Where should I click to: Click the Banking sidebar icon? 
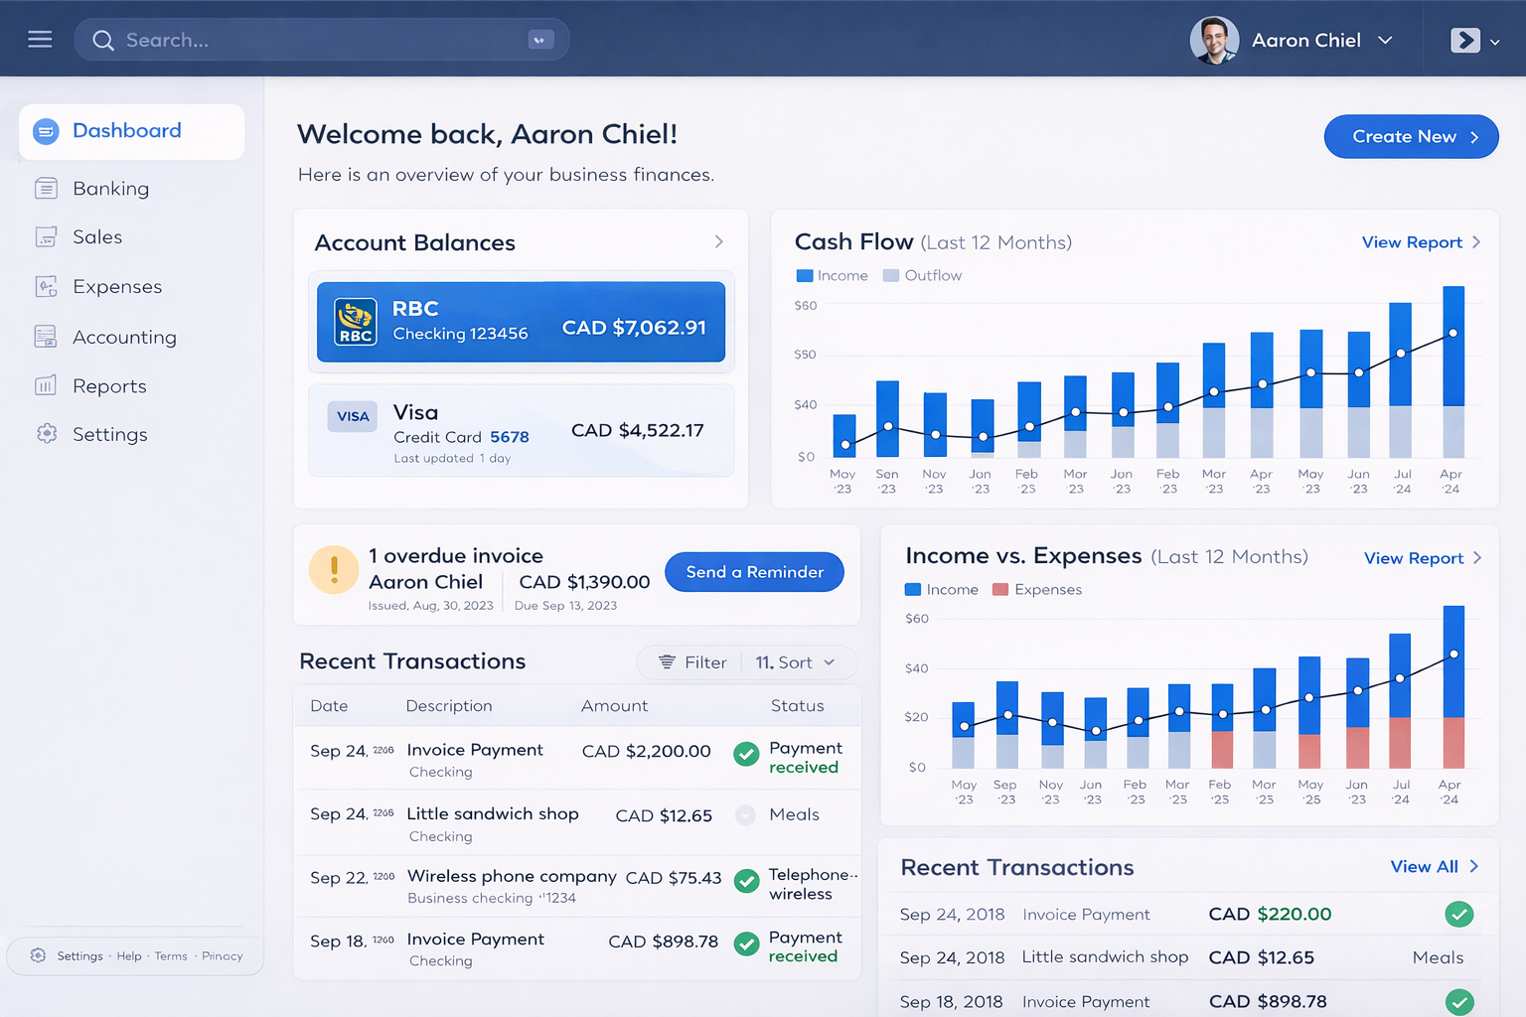click(46, 188)
